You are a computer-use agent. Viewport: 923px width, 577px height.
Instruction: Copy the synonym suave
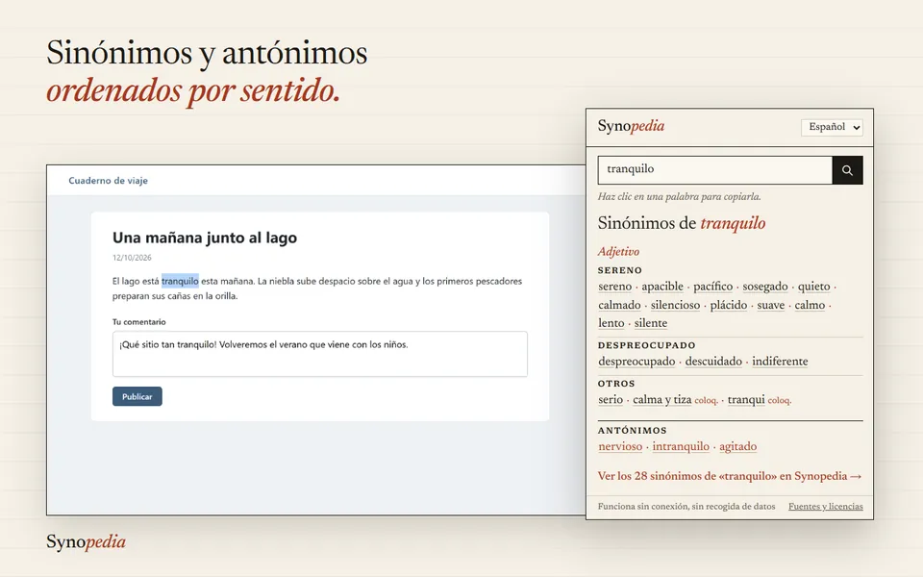770,305
